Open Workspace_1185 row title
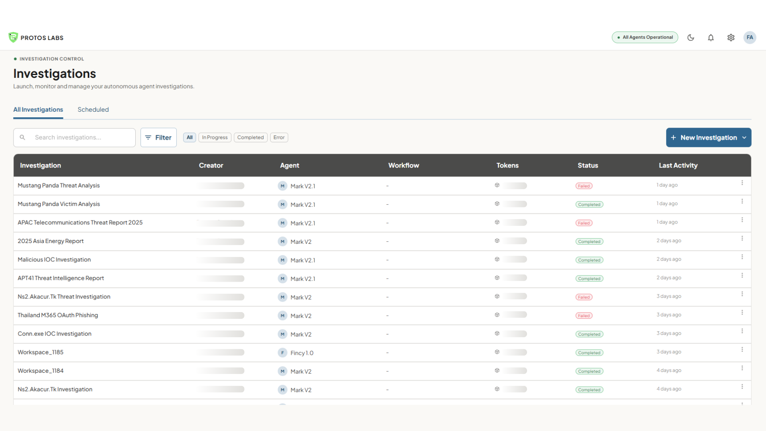 41,352
